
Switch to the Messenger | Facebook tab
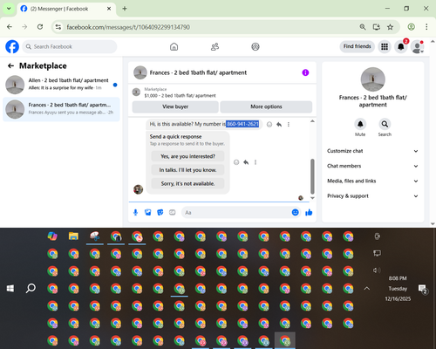click(x=66, y=9)
